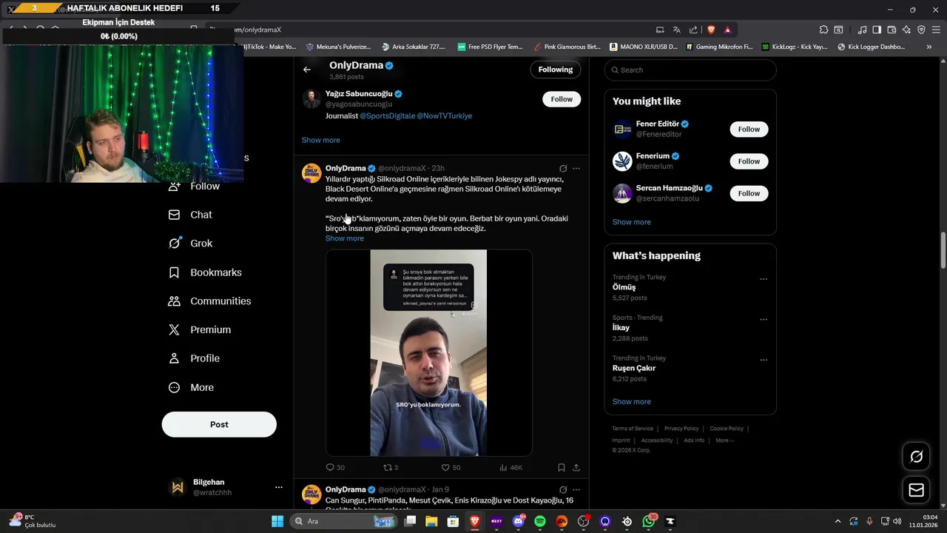Open Bookmarks in the sidebar

point(204,272)
